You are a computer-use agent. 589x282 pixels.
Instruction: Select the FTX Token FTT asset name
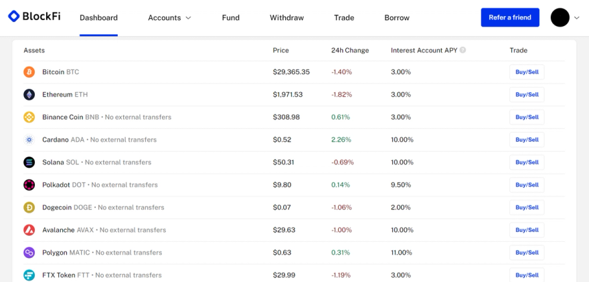66,275
